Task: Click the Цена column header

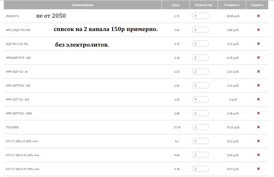Action: (x=175, y=5)
